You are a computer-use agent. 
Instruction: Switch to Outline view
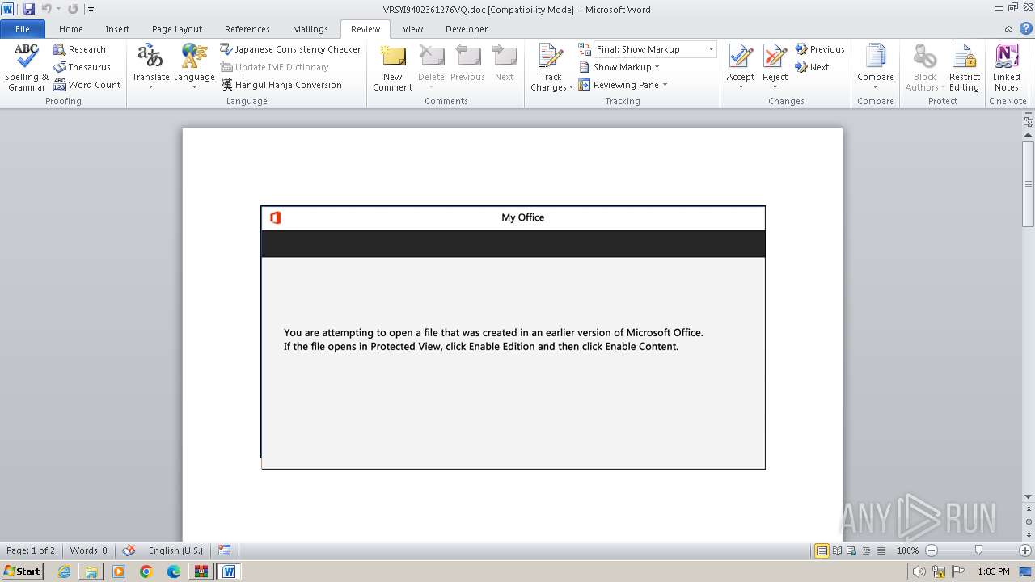coord(865,550)
